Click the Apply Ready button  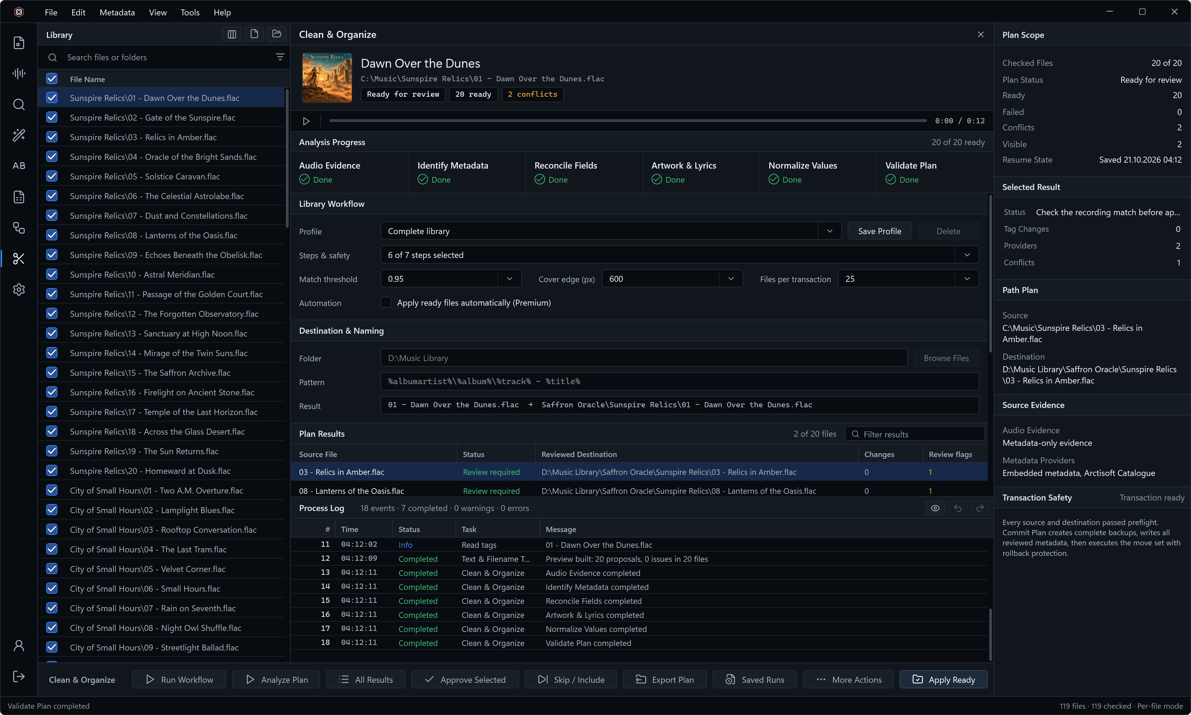(944, 679)
